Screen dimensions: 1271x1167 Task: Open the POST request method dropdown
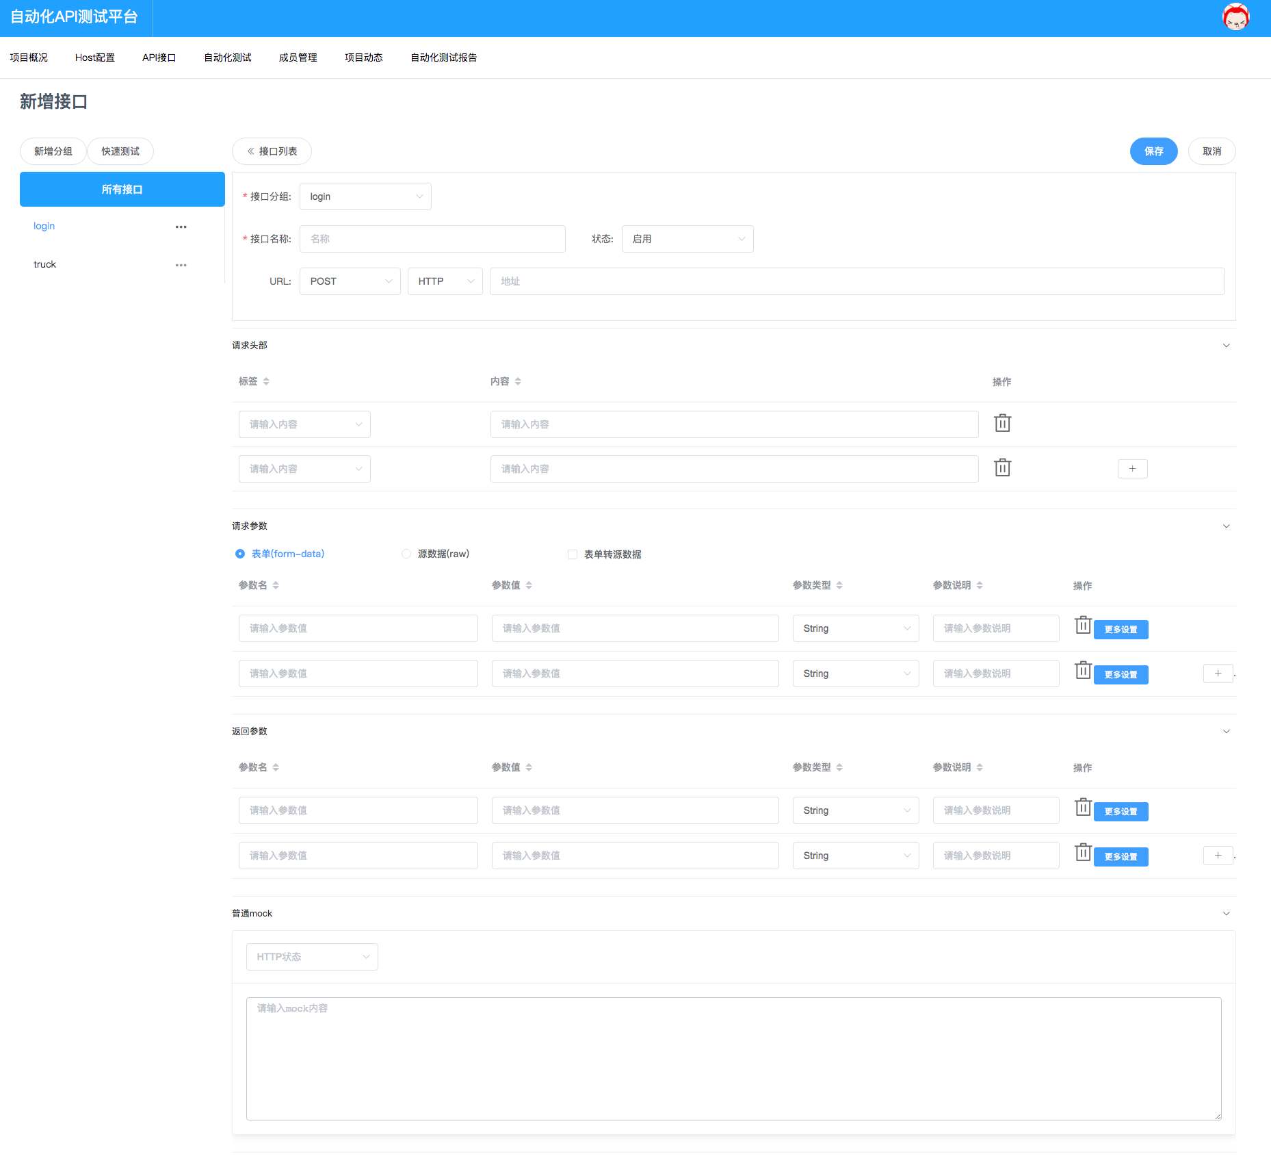[x=350, y=281]
